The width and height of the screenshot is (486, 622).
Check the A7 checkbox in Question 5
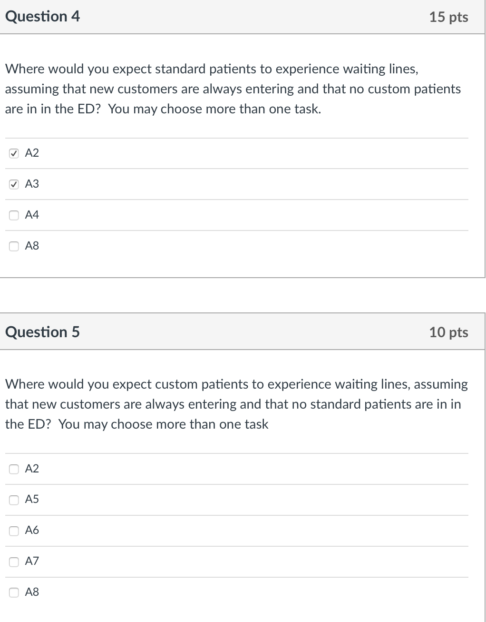pos(13,562)
